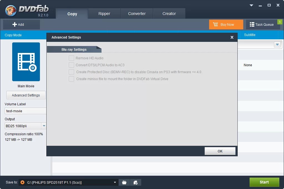Minimize the DVDFab window
The image size is (284, 189).
(x=260, y=5)
